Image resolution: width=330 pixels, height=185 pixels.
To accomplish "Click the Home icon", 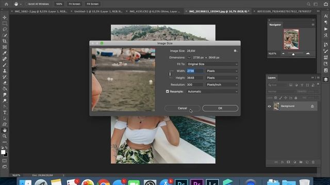I will click(x=6, y=4).
